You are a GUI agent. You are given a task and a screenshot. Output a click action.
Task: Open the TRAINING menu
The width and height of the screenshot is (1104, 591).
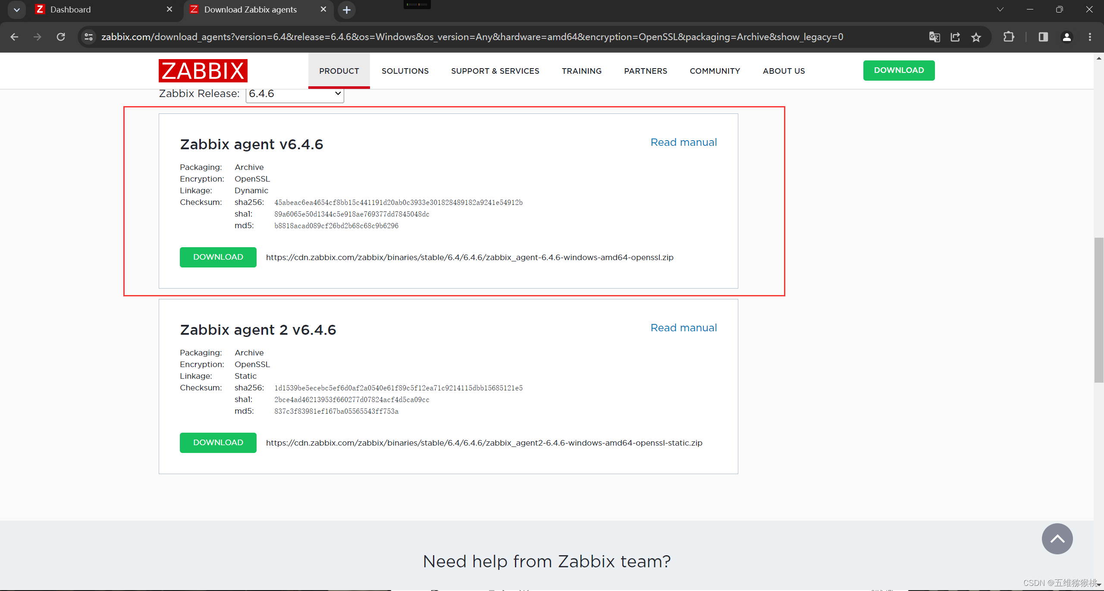tap(581, 71)
